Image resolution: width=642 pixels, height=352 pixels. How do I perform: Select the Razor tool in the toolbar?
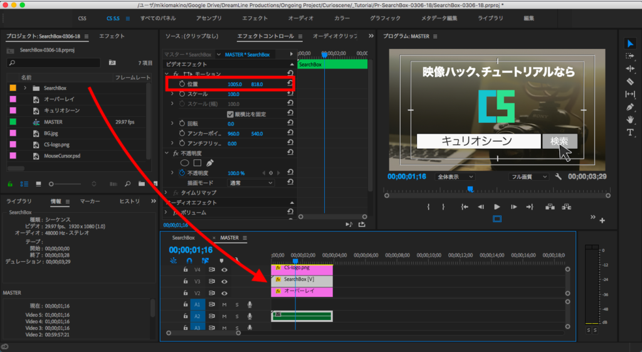click(630, 82)
